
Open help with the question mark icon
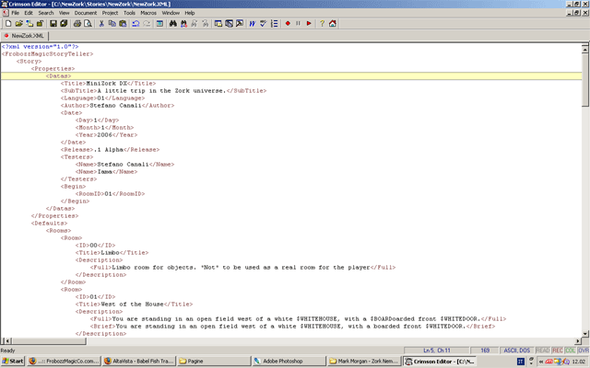322,23
